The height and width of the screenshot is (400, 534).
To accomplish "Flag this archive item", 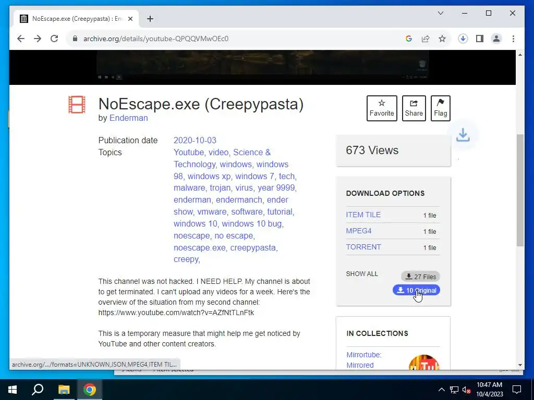I will point(440,108).
